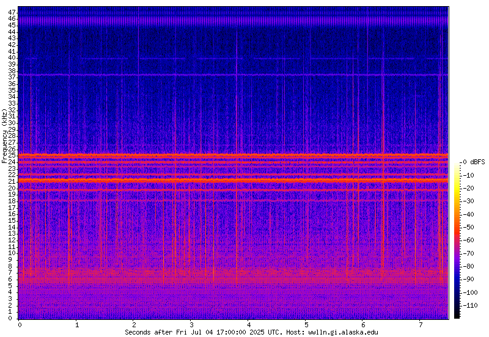
Task: Click the '2' tick on the seconds axis
Action: [134, 325]
